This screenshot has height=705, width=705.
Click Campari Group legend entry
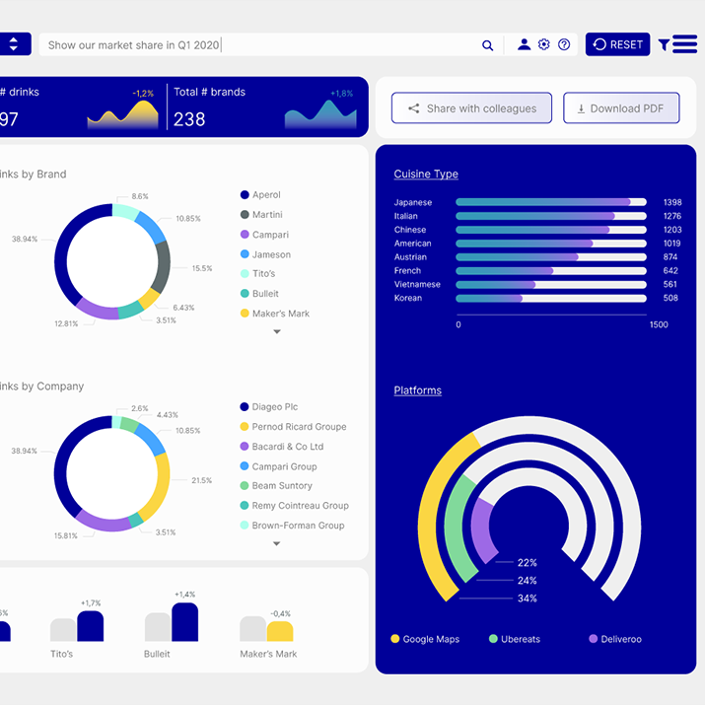click(278, 466)
